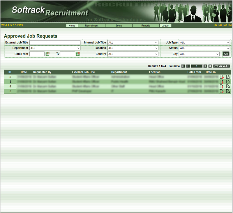Click upload document icon for job ID 2

pyautogui.click(x=222, y=77)
